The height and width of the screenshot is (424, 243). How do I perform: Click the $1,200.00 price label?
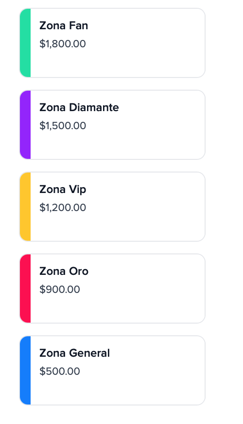point(63,208)
